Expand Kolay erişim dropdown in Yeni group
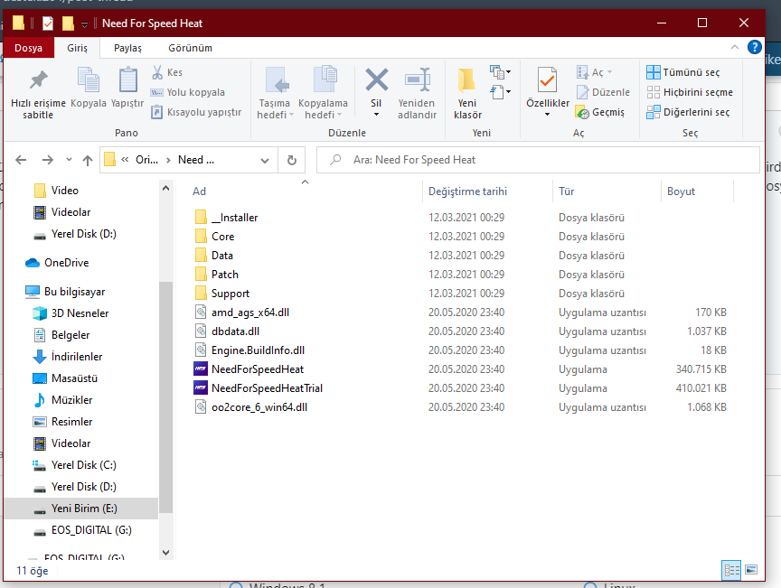Screen dimensions: 781x588 [508, 91]
